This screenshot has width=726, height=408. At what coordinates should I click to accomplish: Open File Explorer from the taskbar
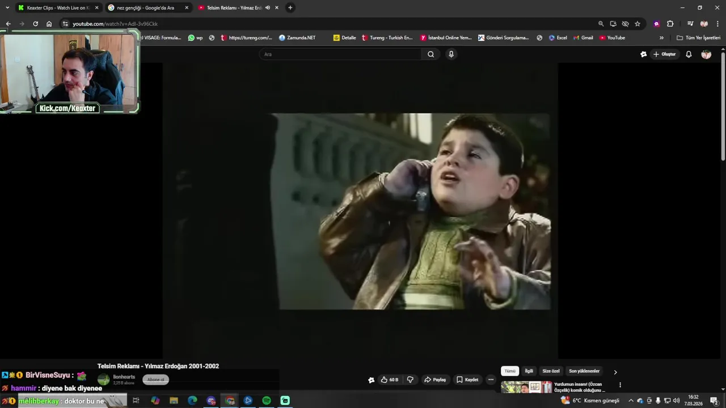(174, 401)
